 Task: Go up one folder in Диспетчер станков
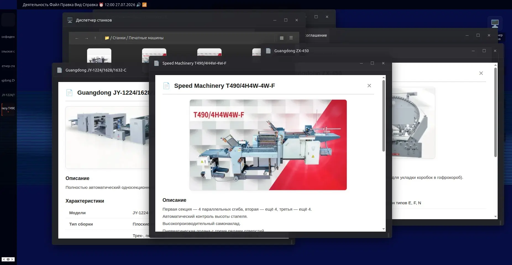95,38
